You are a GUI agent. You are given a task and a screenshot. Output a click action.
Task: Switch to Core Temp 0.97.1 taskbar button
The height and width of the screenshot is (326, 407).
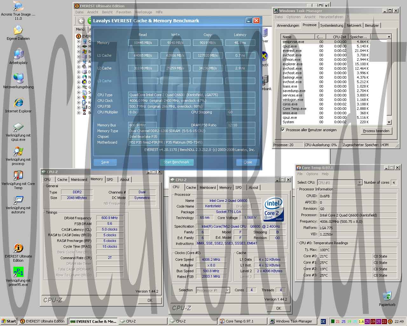click(242, 321)
